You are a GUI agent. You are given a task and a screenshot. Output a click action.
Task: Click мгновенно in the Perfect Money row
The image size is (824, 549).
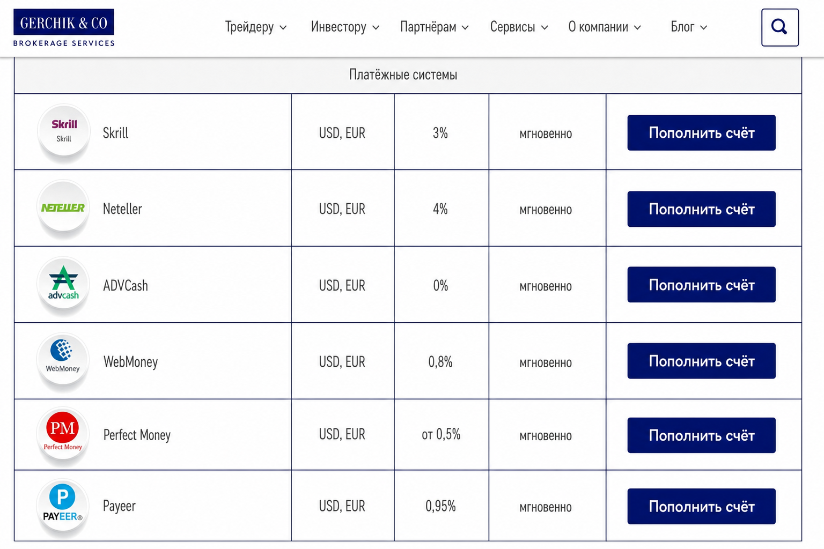[x=546, y=436]
